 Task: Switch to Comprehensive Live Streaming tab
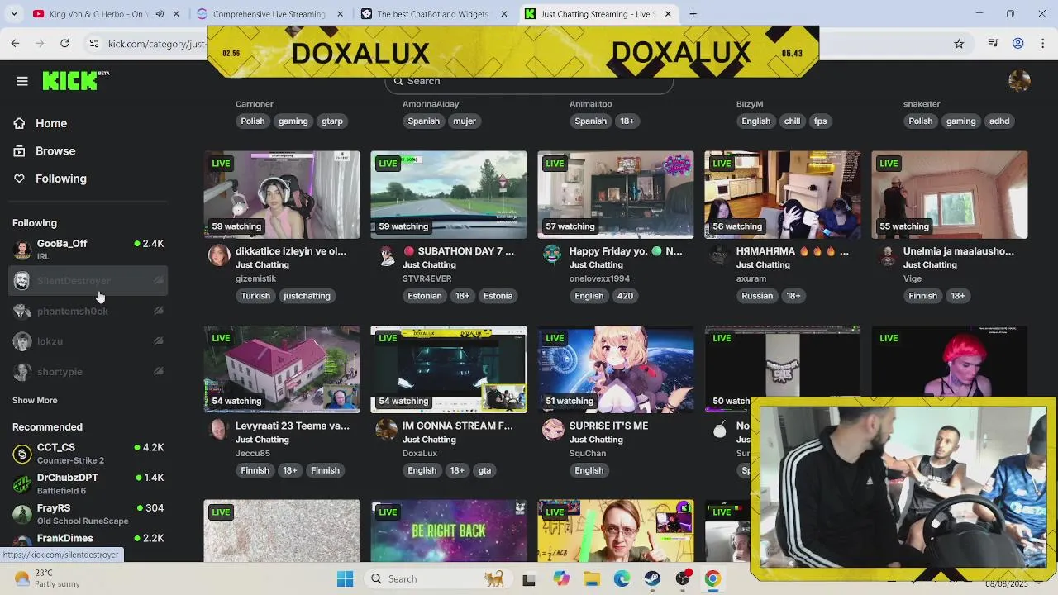point(269,14)
